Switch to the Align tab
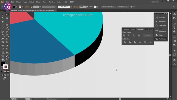Image resolution: width=177 pixels, height=100 pixels. 133,29
